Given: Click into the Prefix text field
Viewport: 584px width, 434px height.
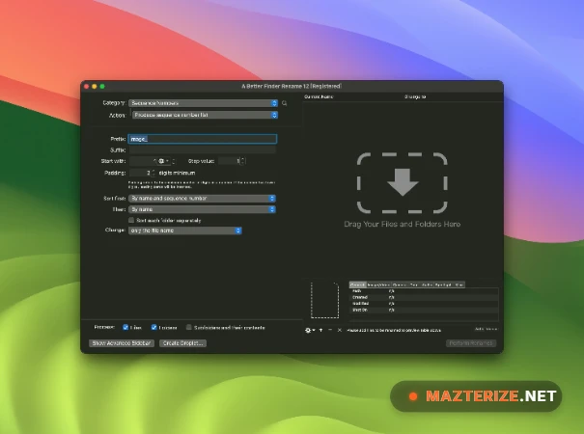Looking at the screenshot, I should click(x=203, y=139).
